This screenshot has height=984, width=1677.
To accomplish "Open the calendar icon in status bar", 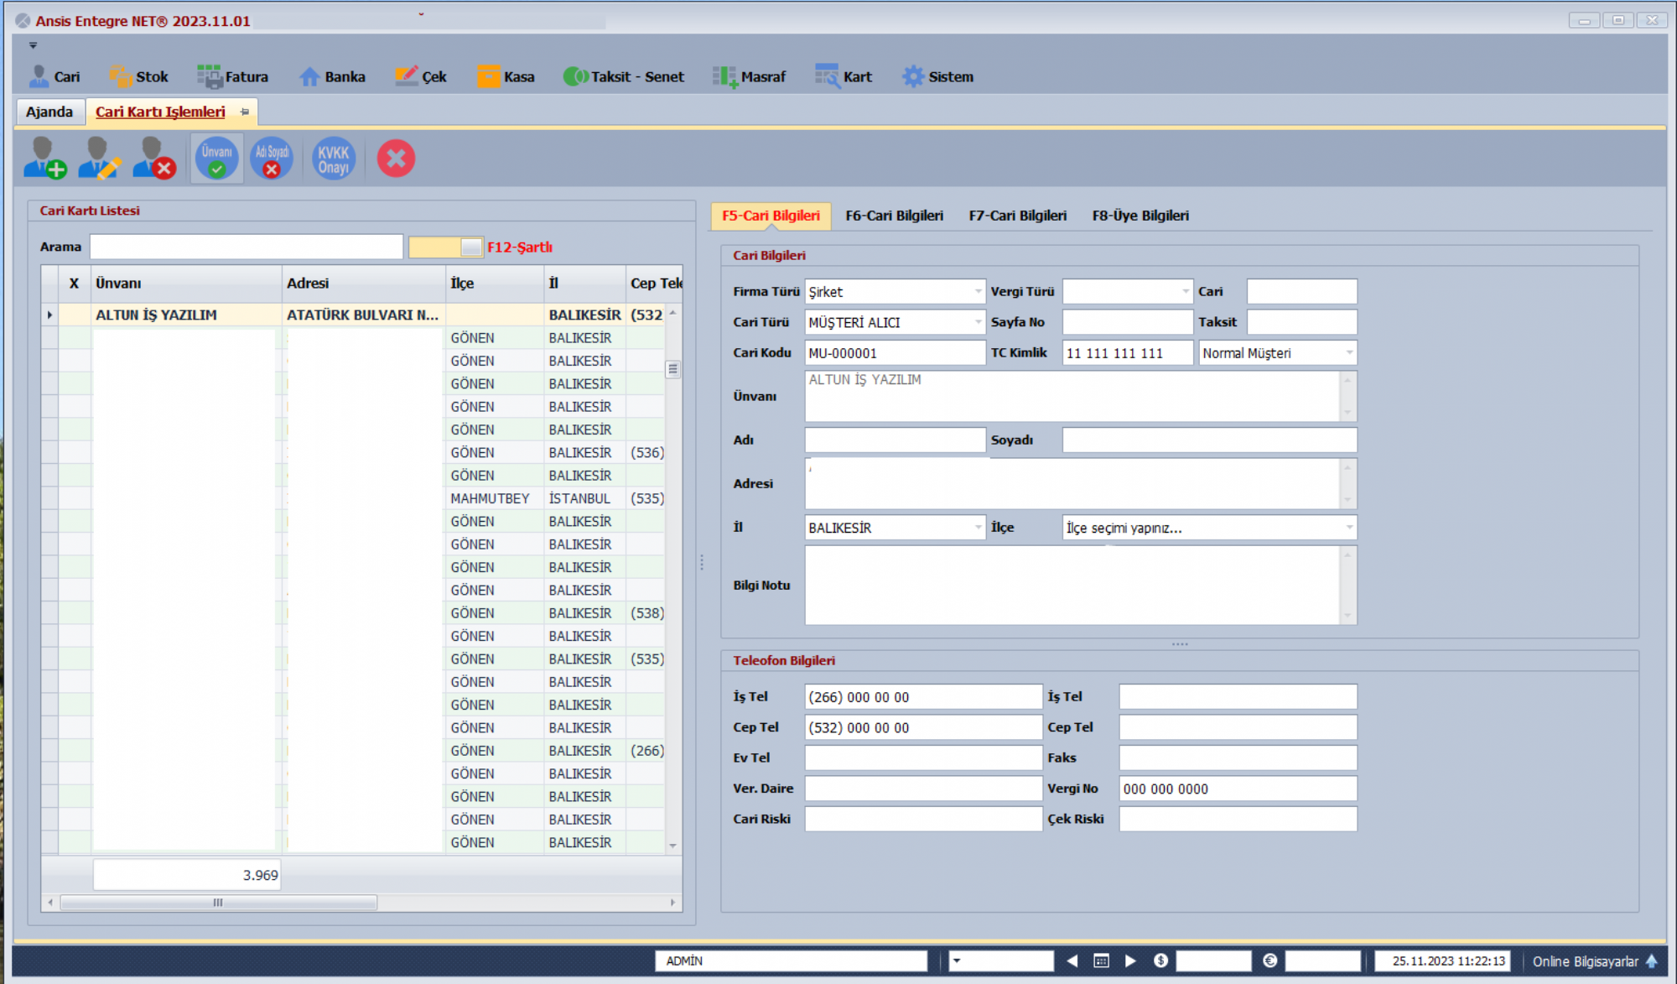I will click(x=1101, y=961).
